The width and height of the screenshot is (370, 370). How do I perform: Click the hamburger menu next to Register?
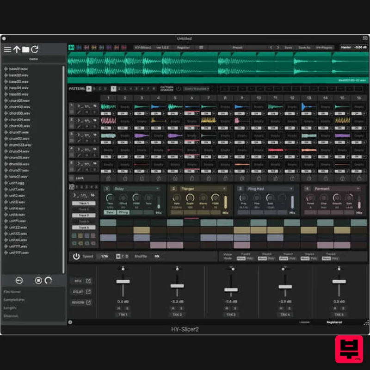coord(201,47)
